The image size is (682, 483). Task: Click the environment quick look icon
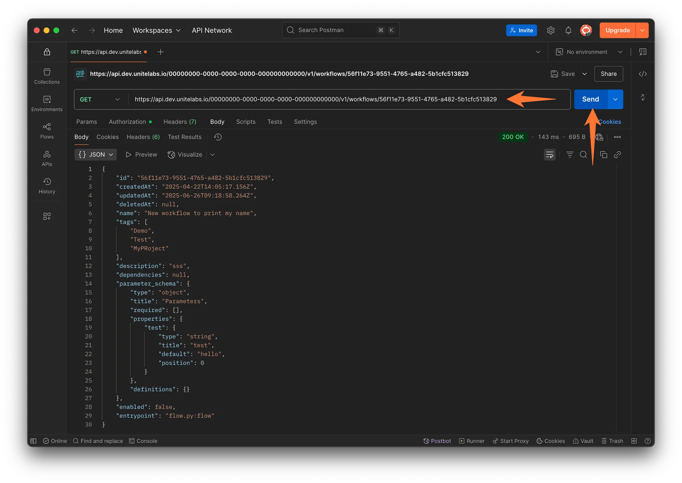(643, 52)
